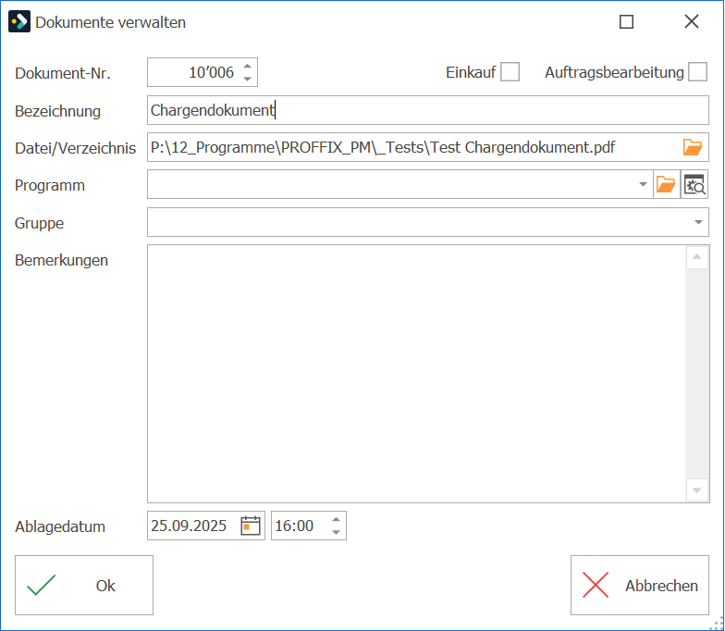Decrease the time 16:00 with the down arrow
Image resolution: width=725 pixels, height=631 pixels.
pyautogui.click(x=337, y=532)
